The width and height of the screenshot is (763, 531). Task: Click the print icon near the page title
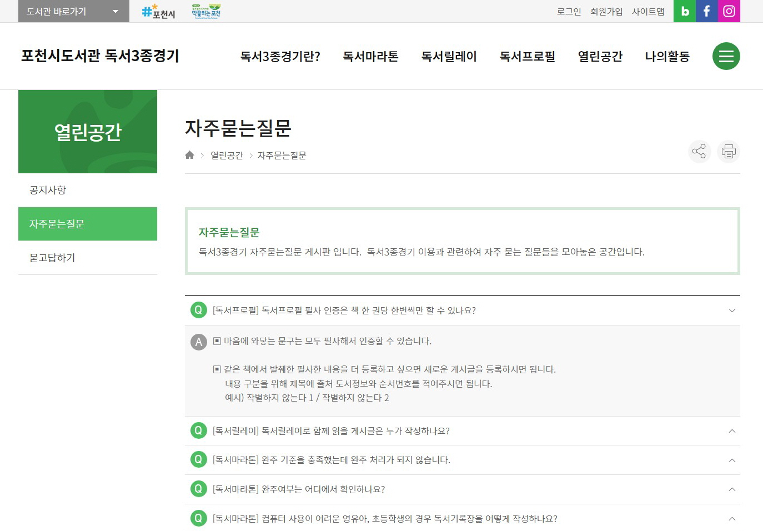(x=728, y=152)
